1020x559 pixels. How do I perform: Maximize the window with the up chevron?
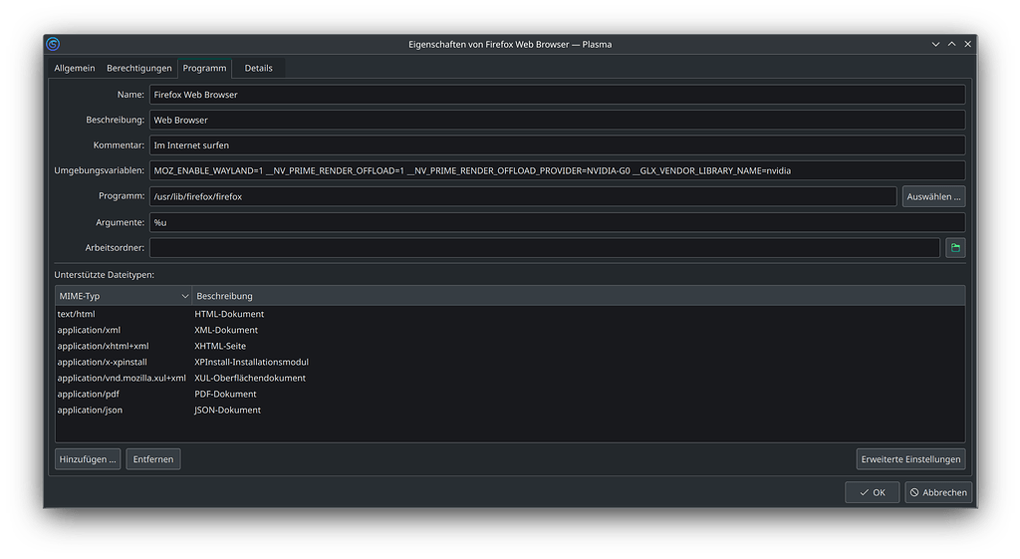tap(951, 44)
